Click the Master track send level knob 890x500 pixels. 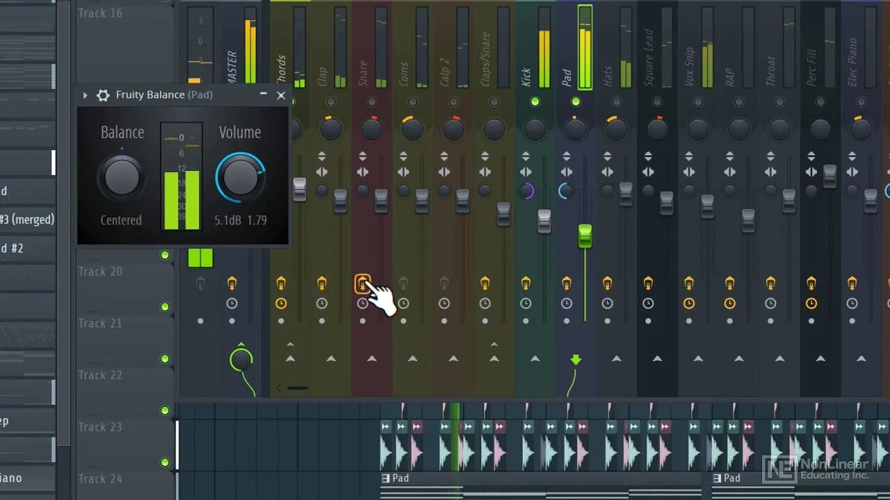tap(241, 360)
